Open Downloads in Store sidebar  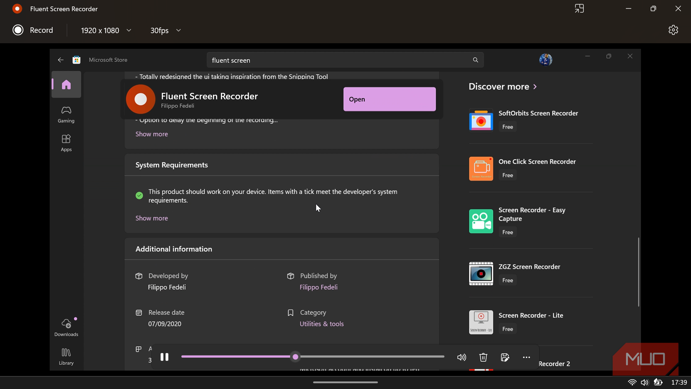tap(66, 327)
